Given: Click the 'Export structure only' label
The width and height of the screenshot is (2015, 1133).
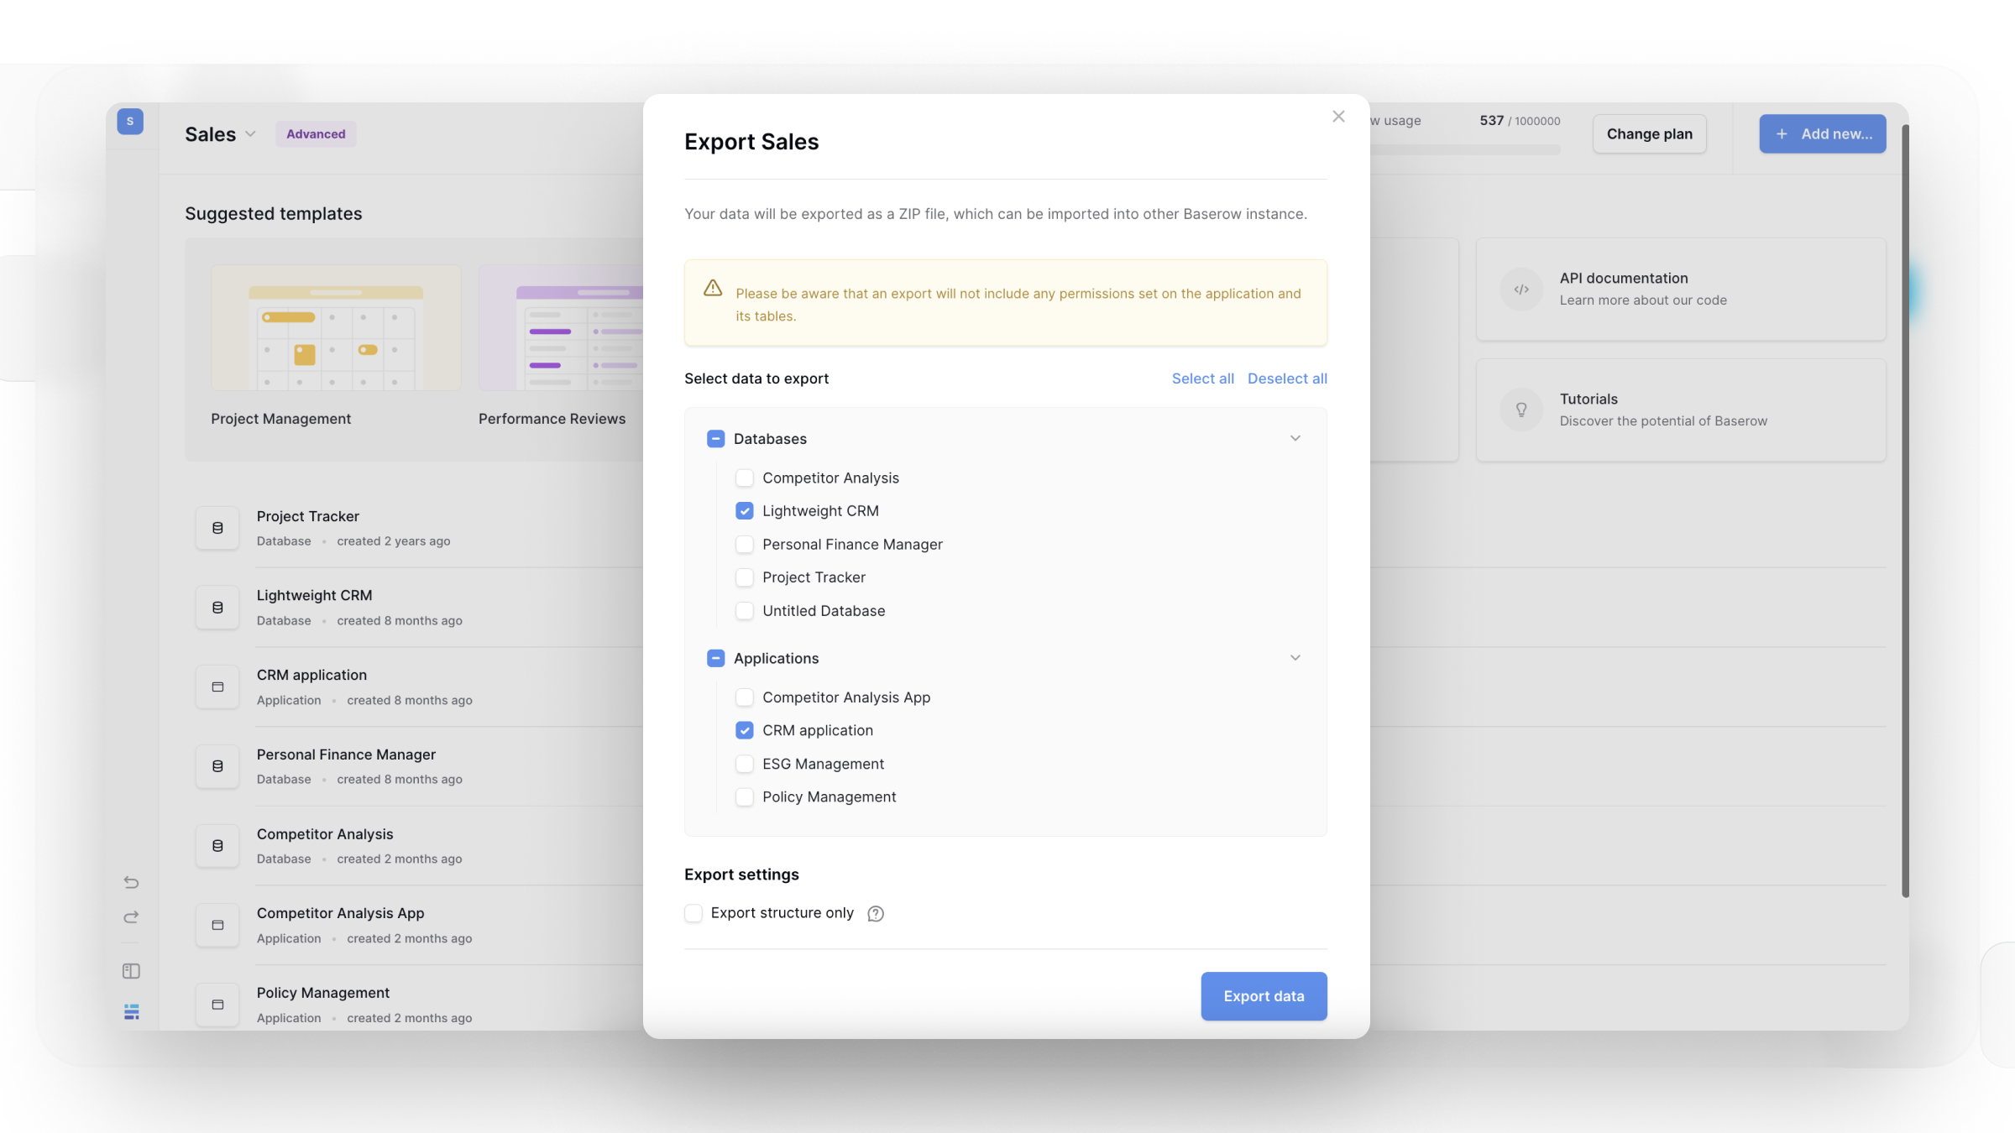Looking at the screenshot, I should (x=782, y=913).
